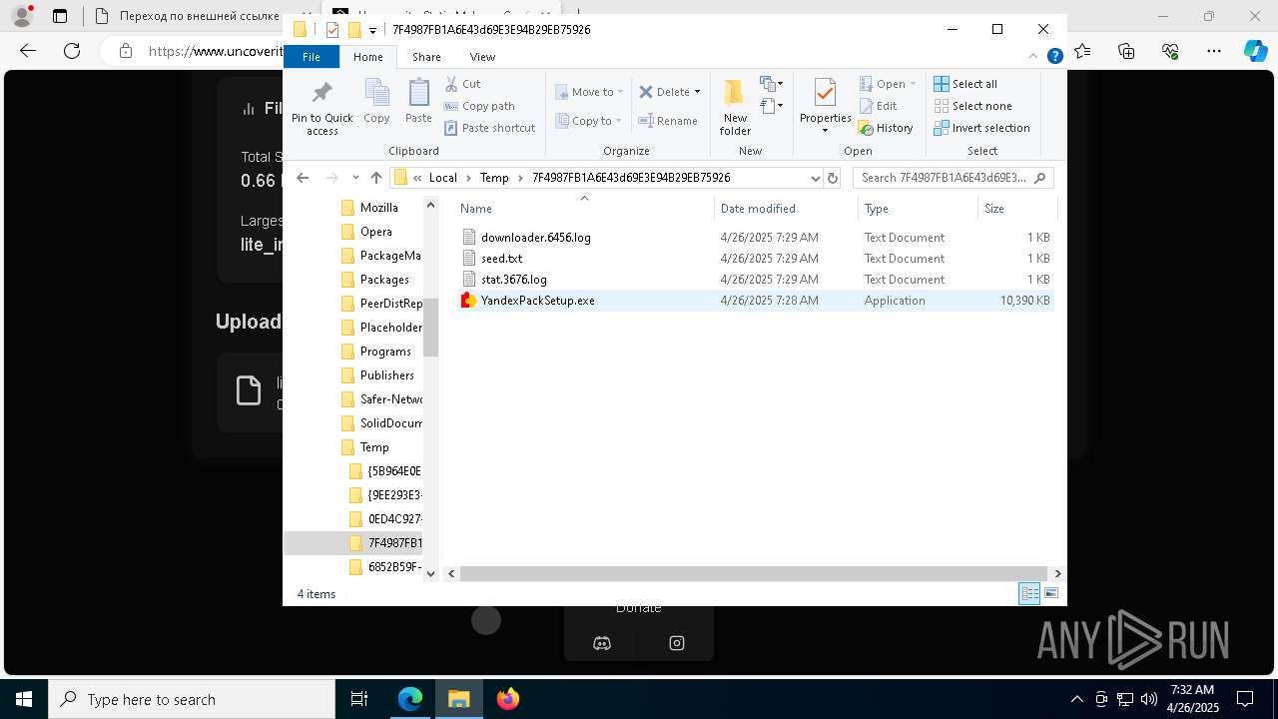Collapse the ribbon with chevron
1278x719 pixels.
click(1035, 57)
